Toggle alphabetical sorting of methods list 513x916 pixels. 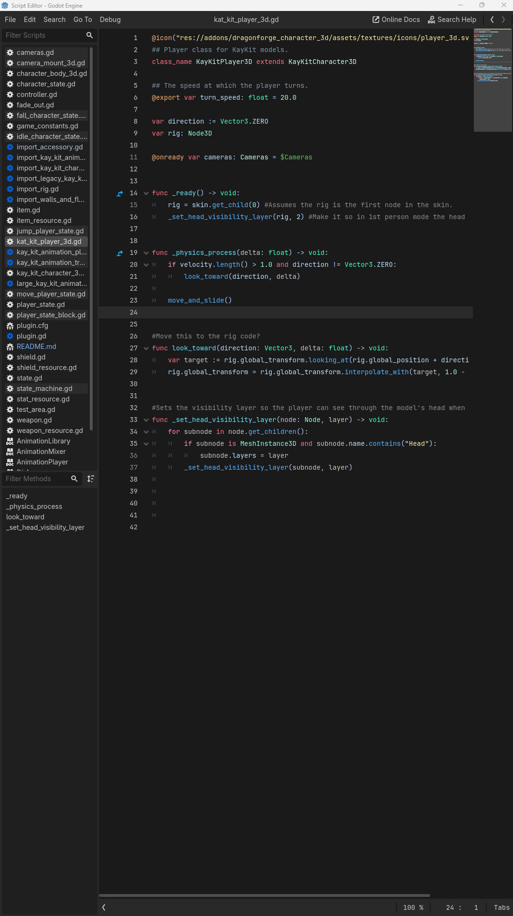pyautogui.click(x=90, y=479)
